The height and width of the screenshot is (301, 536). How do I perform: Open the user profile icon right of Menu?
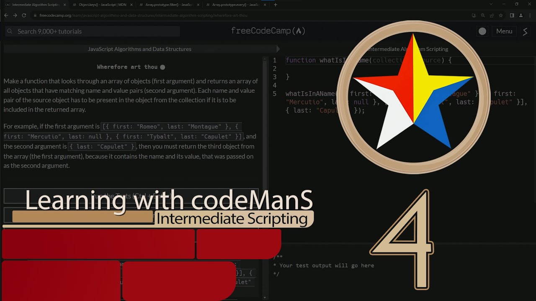[x=525, y=31]
